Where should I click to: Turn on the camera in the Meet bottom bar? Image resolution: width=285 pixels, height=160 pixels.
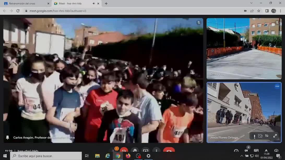pyautogui.click(x=124, y=150)
